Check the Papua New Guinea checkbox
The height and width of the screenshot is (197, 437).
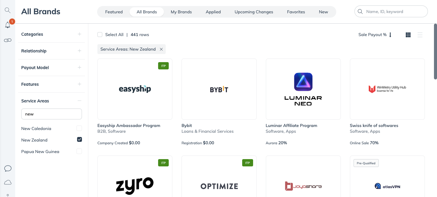click(79, 151)
